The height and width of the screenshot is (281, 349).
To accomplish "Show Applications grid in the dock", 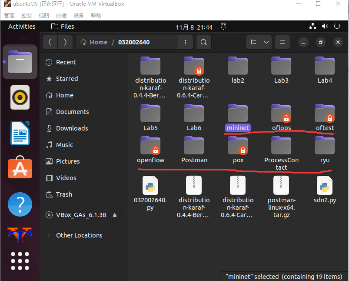I will click(20, 261).
